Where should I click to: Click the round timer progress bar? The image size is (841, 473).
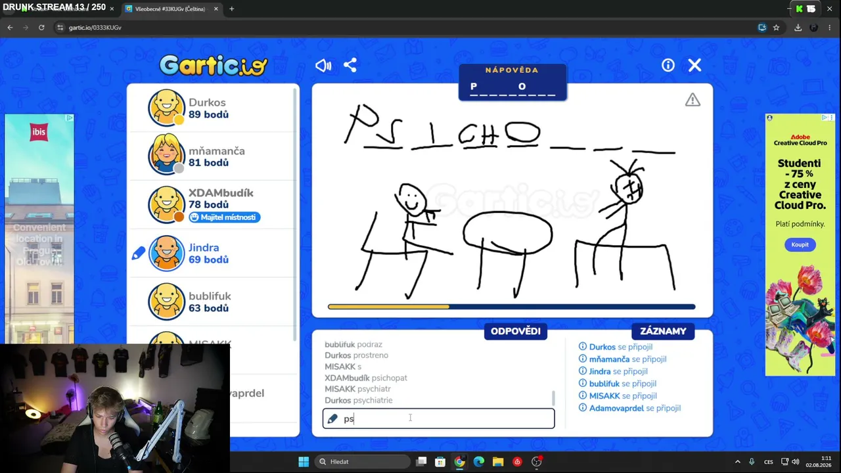[x=511, y=307]
